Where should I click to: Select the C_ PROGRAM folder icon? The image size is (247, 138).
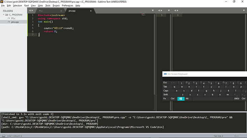6,15
